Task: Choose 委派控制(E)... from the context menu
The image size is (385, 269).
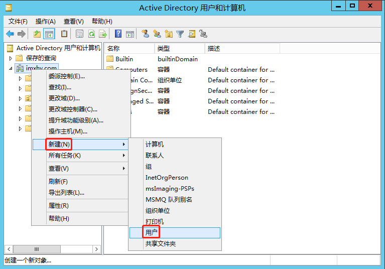Action: point(81,76)
